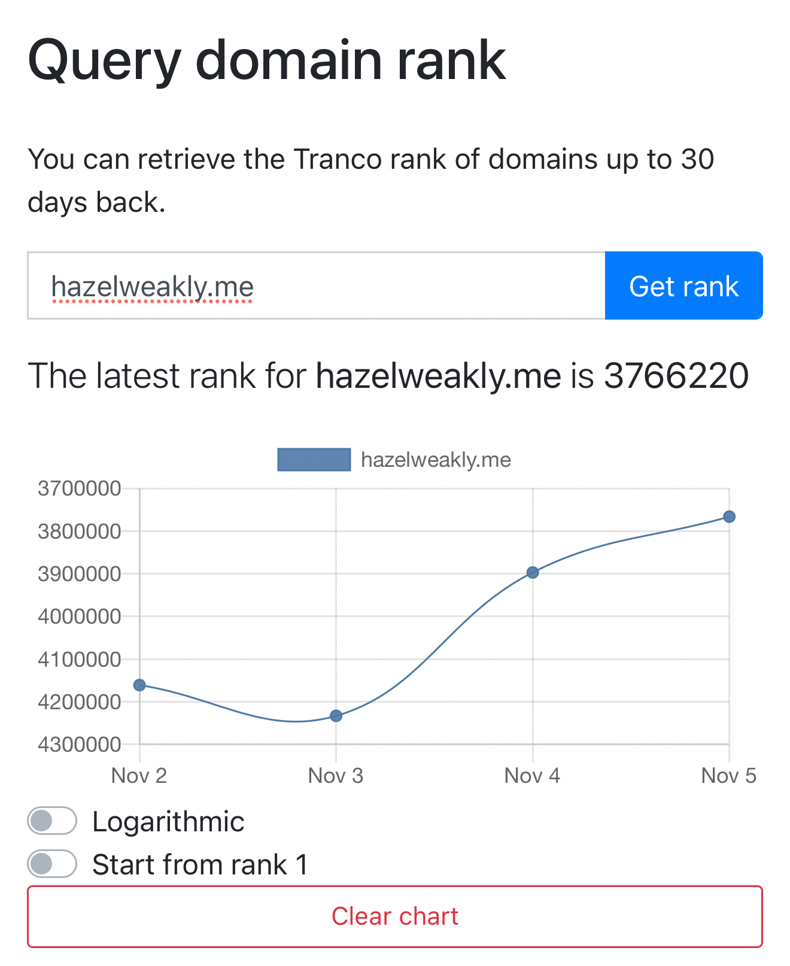Click the Query domain rank heading
Image resolution: width=790 pixels, height=966 pixels.
pyautogui.click(x=267, y=60)
